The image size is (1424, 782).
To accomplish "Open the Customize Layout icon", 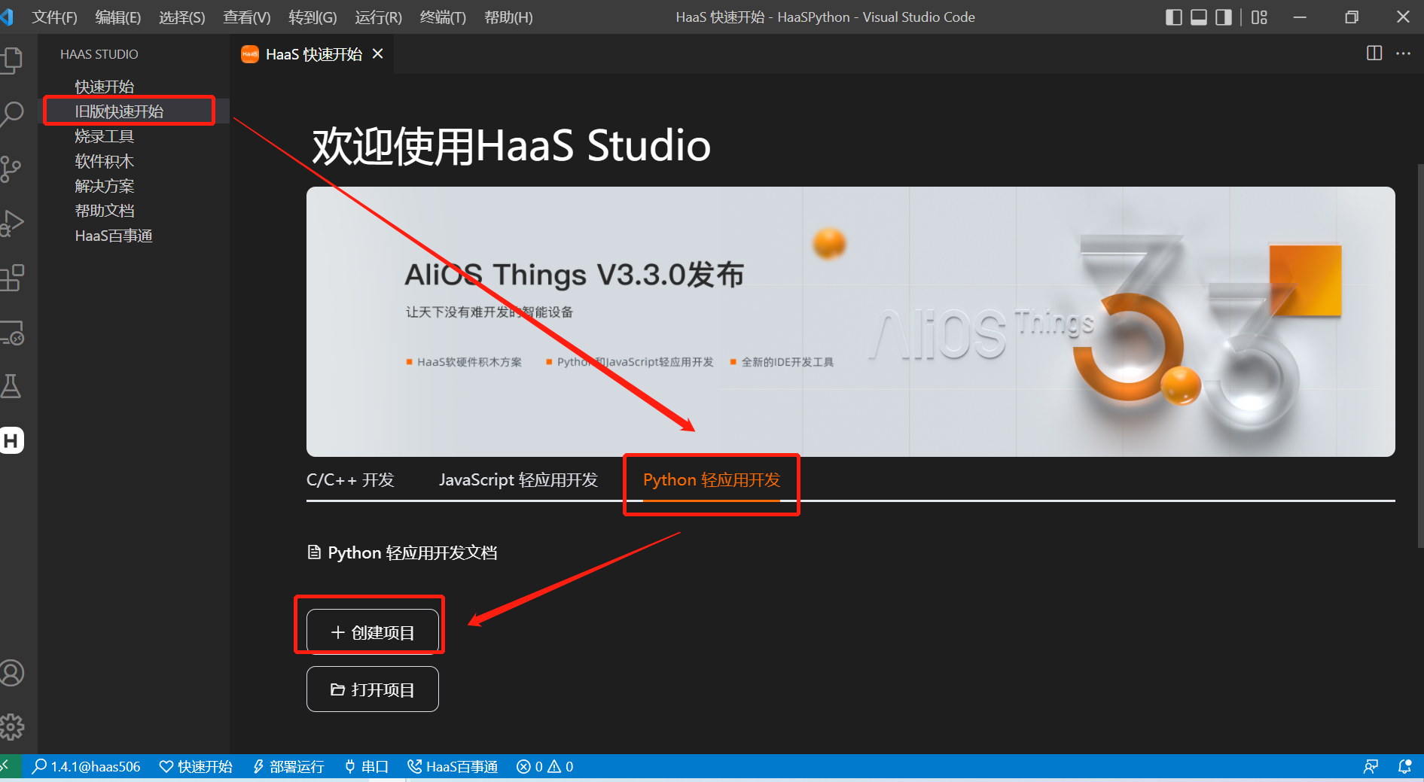I will tap(1259, 17).
